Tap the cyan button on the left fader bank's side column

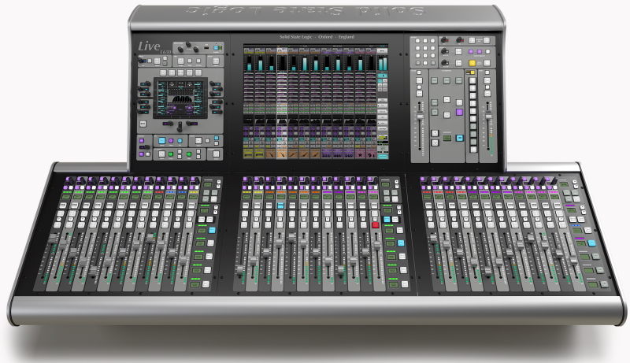[x=212, y=230]
